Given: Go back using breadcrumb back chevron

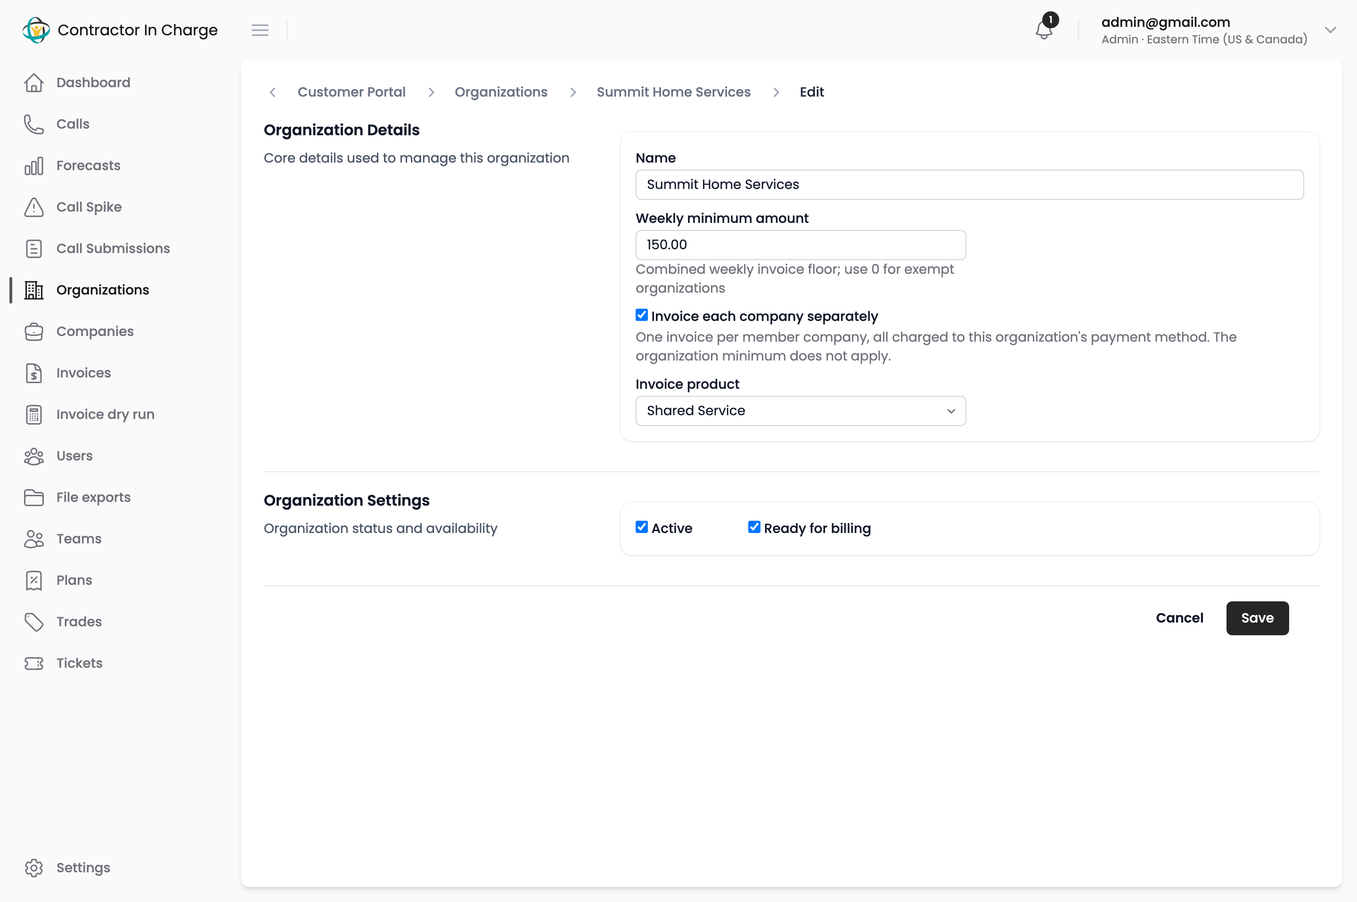Looking at the screenshot, I should point(272,92).
